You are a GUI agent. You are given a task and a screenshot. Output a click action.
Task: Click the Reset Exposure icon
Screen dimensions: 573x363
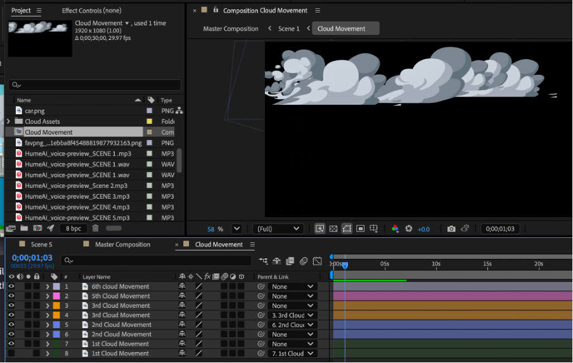(409, 228)
